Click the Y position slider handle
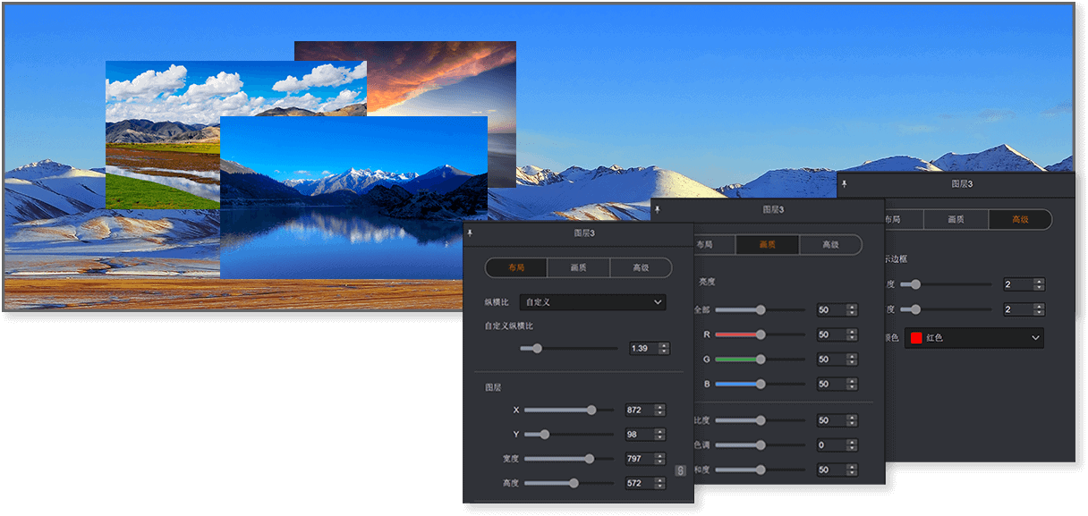 point(544,435)
